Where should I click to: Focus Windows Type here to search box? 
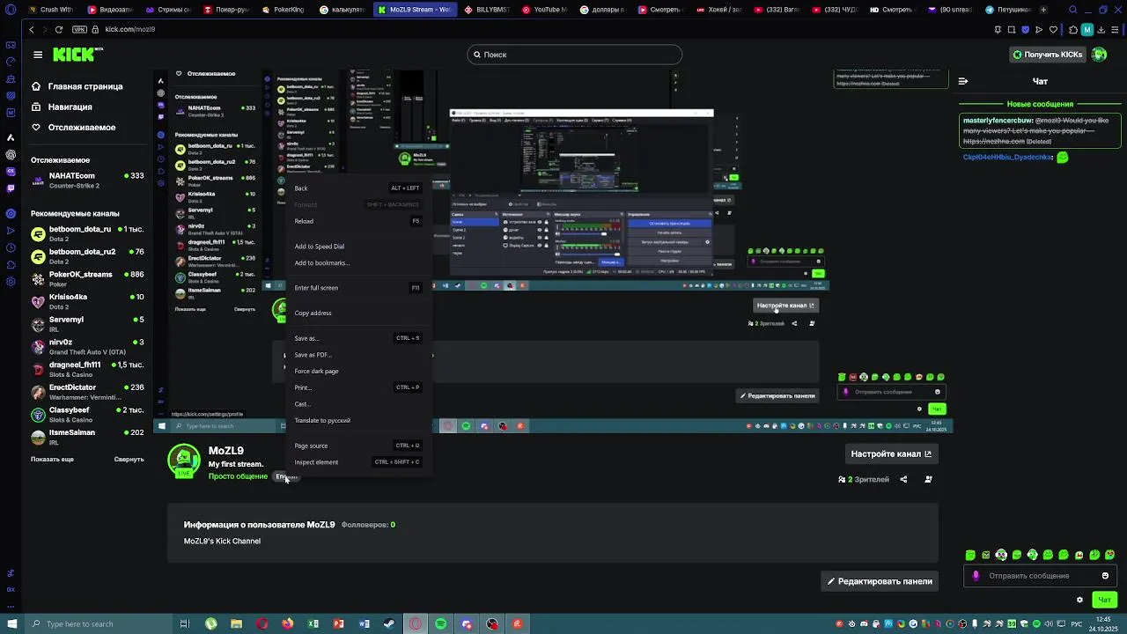(99, 623)
